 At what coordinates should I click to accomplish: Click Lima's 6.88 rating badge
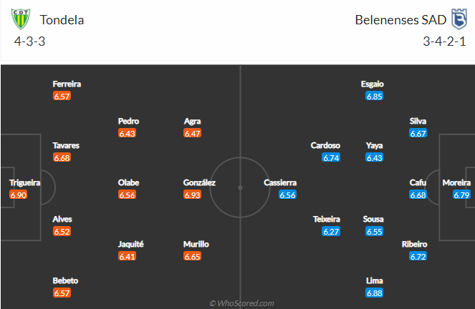tap(375, 293)
